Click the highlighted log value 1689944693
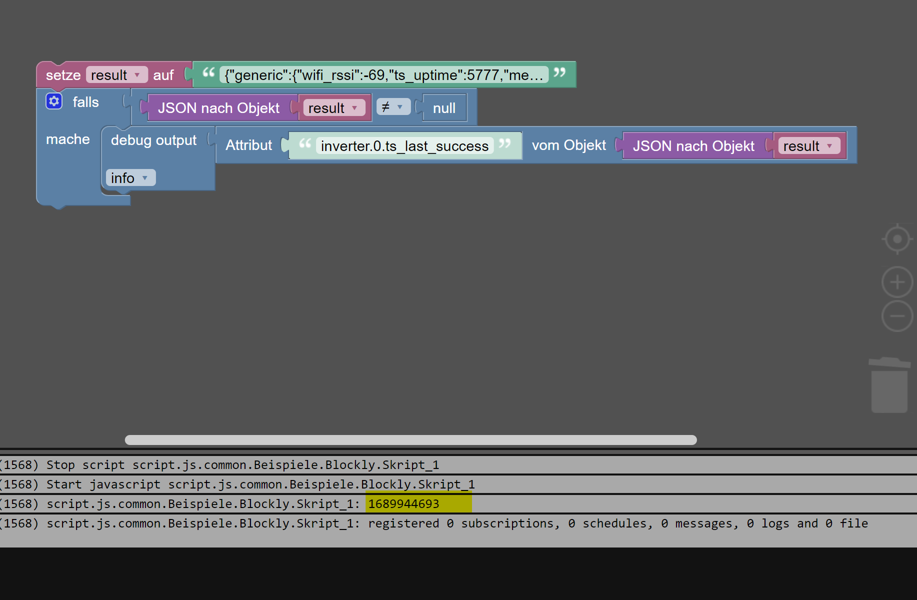 (403, 504)
